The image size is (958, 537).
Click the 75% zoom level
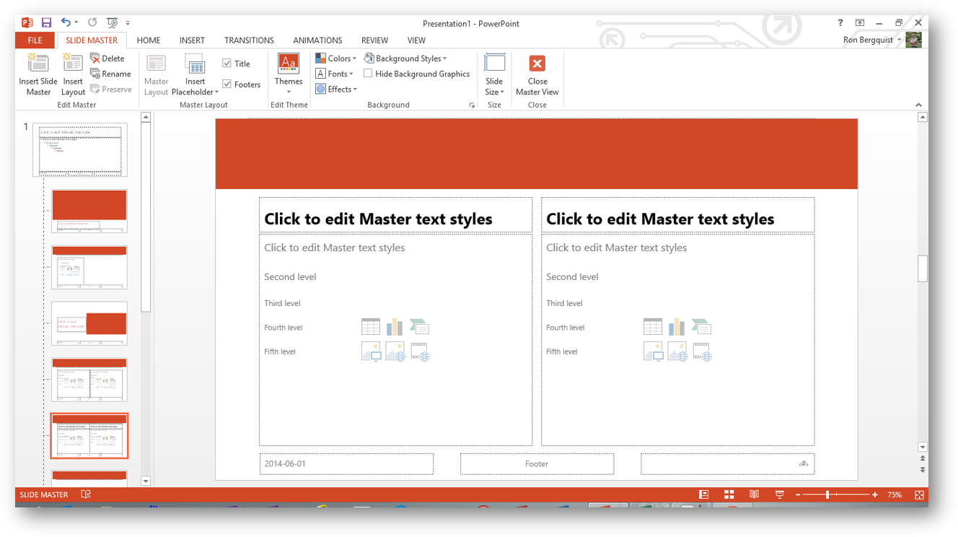[x=895, y=495]
